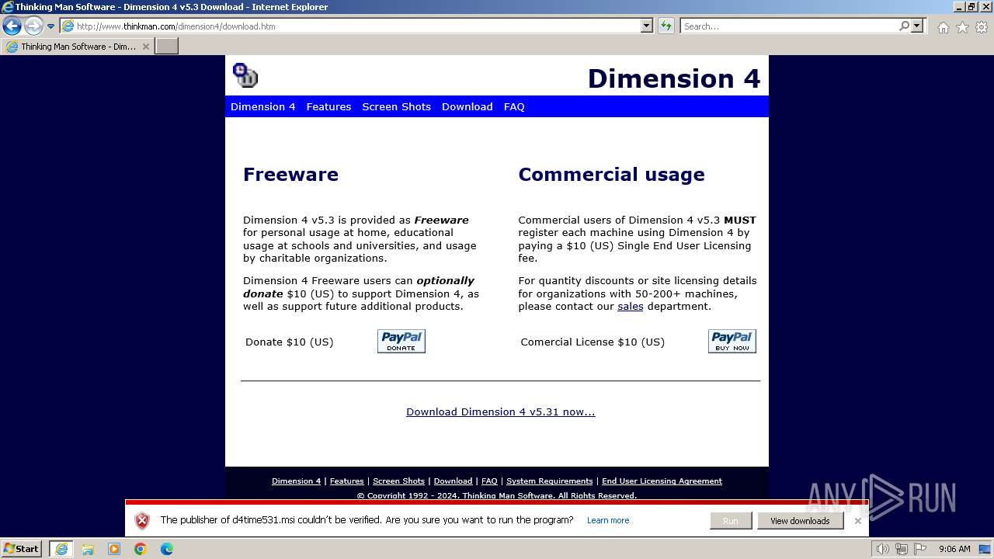Click the address bar URL field
994x559 pixels.
[351, 26]
